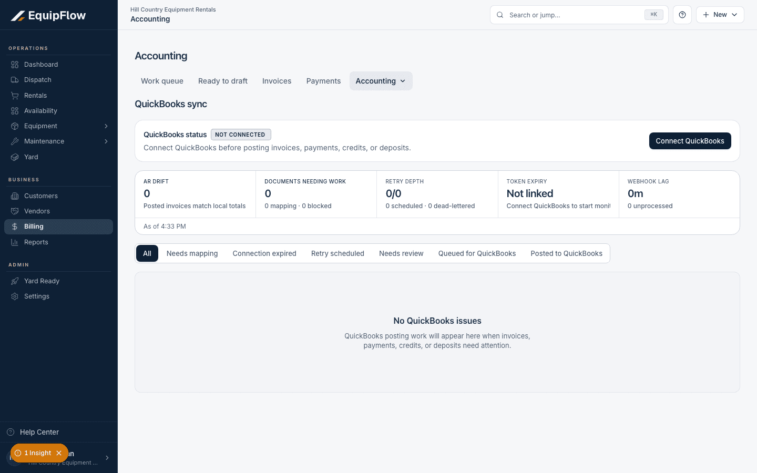
Task: Open Rentals cart icon in sidebar
Action: [x=15, y=96]
